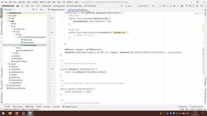Open the app run configuration dropdown
The height and width of the screenshot is (116, 207).
[129, 6]
